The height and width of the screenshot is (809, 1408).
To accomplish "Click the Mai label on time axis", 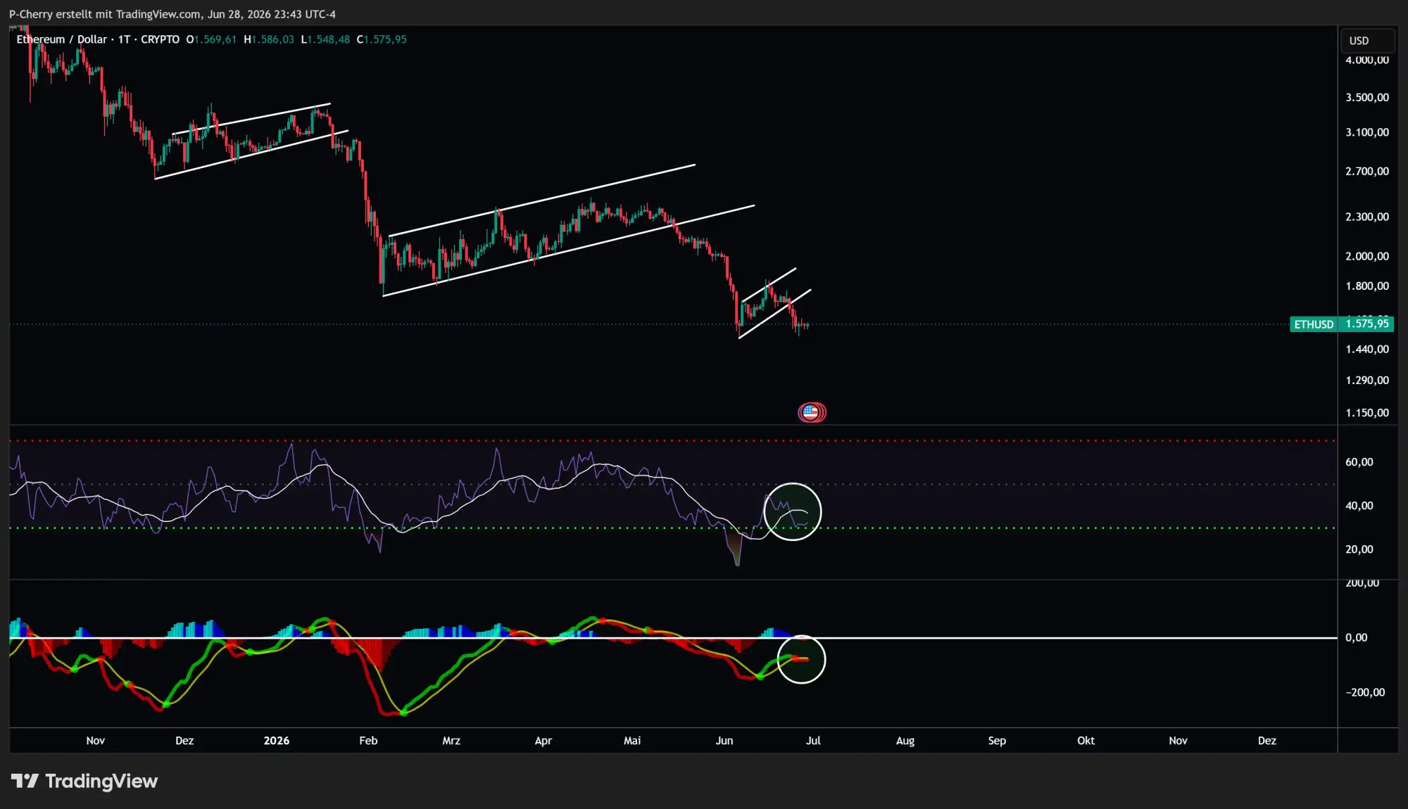I will pos(632,741).
